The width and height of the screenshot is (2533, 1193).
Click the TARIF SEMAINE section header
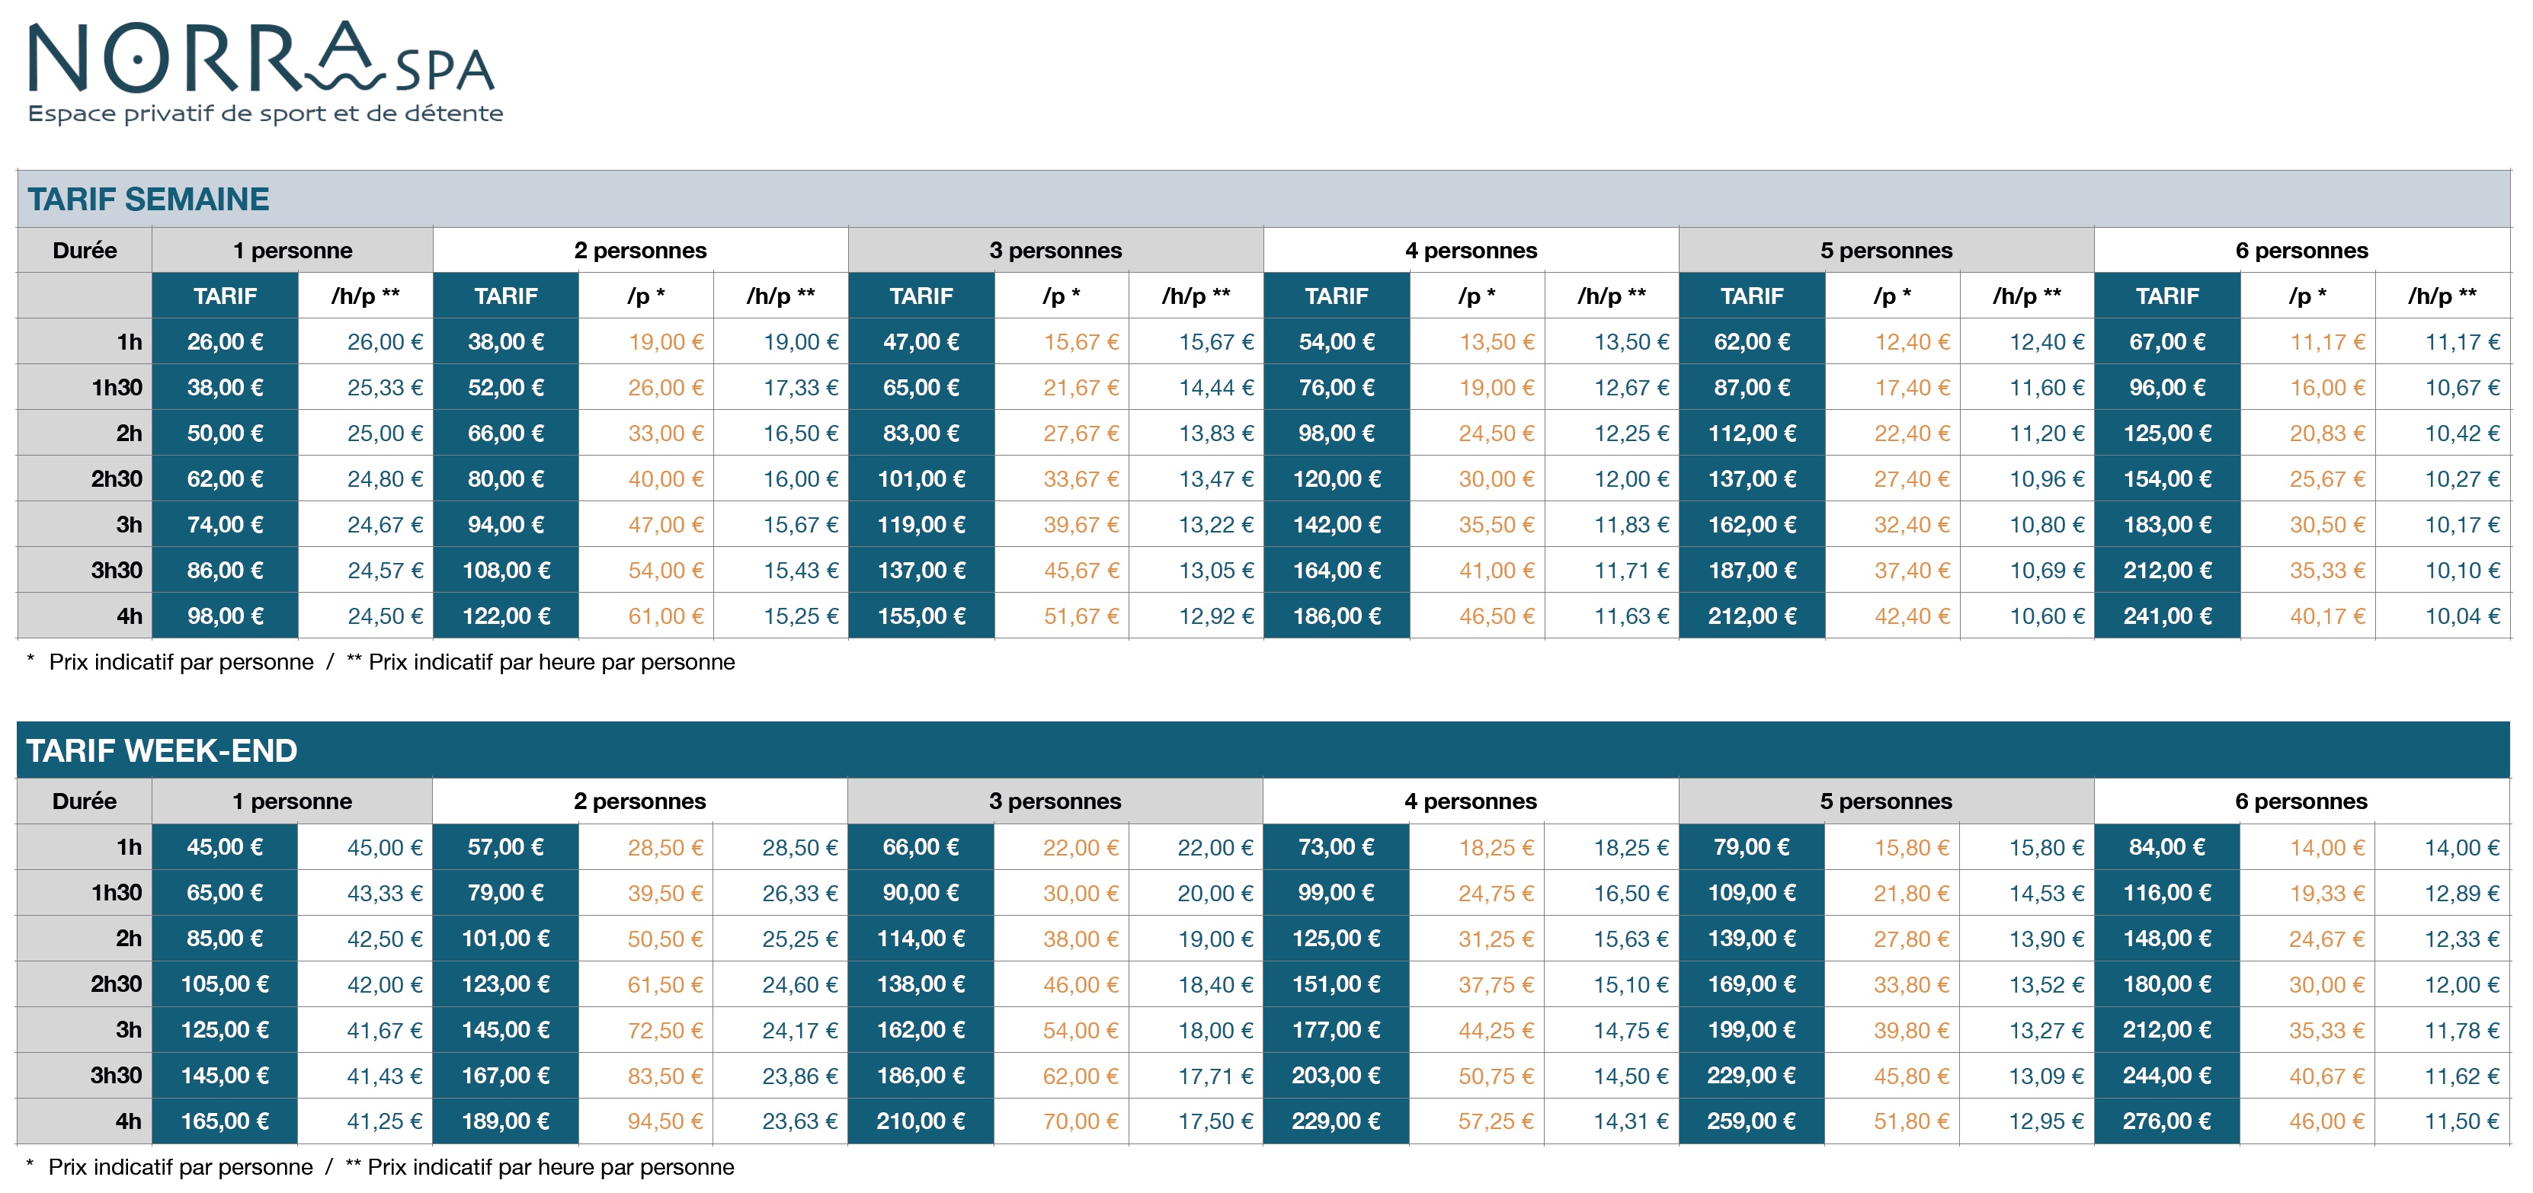coord(149,200)
